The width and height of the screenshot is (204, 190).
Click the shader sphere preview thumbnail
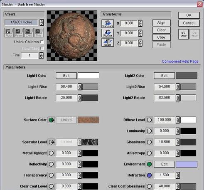click(72, 36)
